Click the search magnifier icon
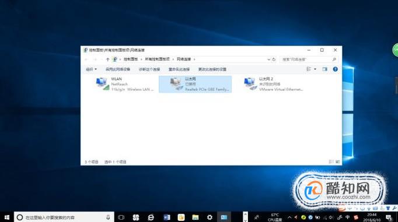This screenshot has width=398, height=222. pos(334,59)
